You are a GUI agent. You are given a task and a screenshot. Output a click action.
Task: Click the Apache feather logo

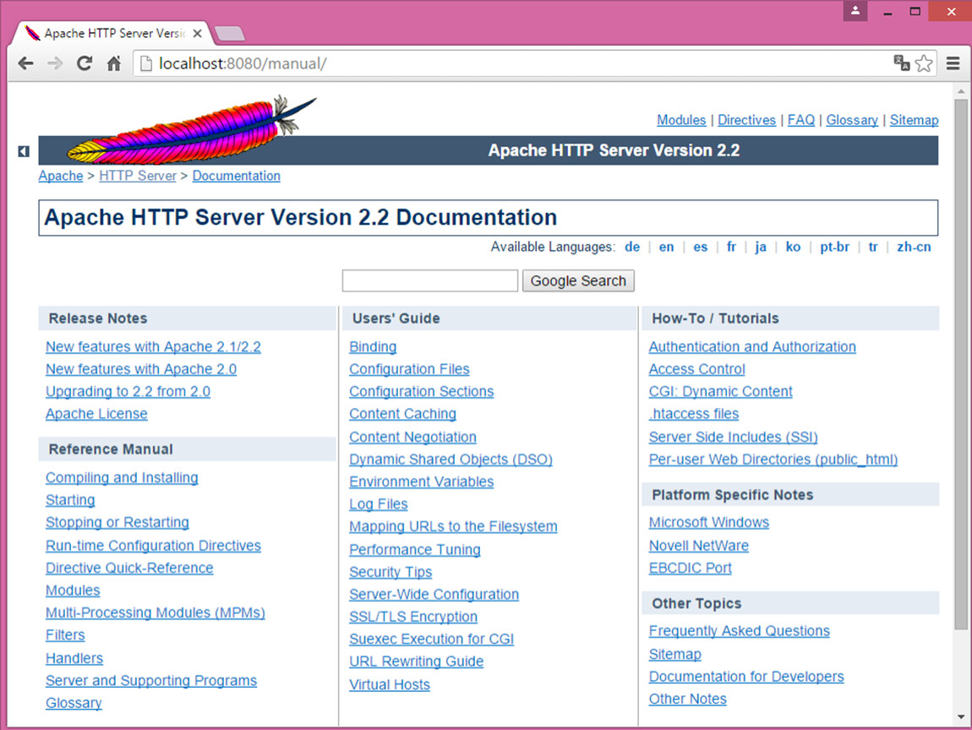[x=190, y=131]
